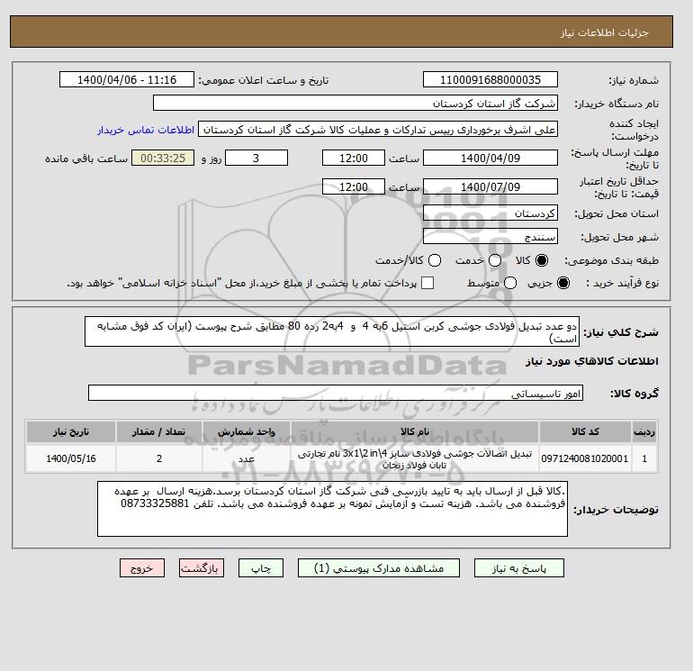
Task: Click the announcement date field 1400/04/06 - 11:16
Action: click(x=127, y=79)
